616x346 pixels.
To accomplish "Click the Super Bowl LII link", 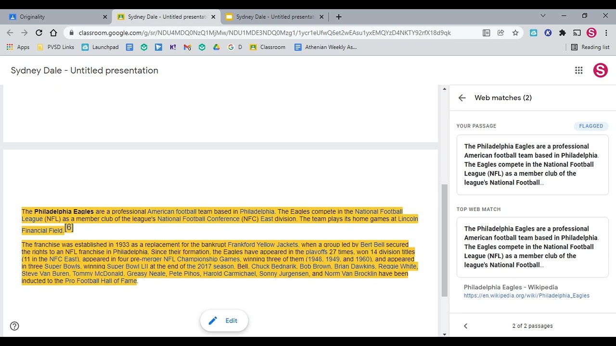I will [128, 266].
